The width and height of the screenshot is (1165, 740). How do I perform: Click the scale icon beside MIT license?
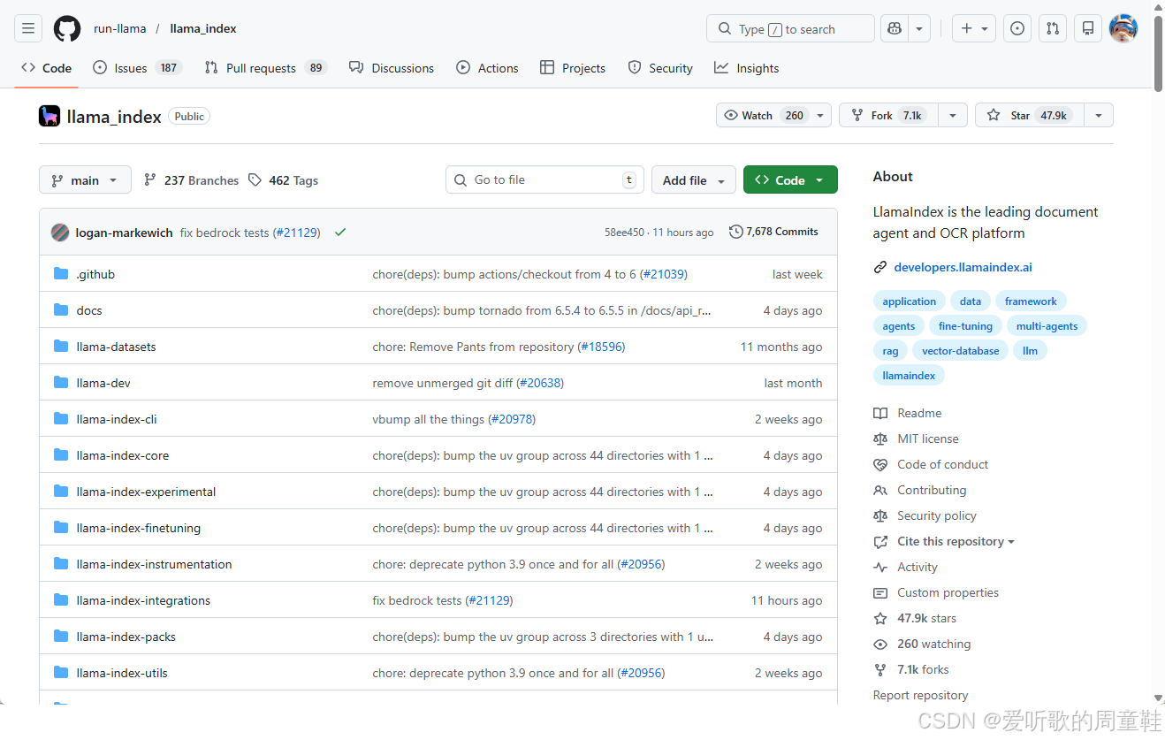879,439
